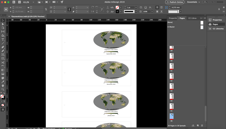Select the Hand tool

[x=3, y=86]
